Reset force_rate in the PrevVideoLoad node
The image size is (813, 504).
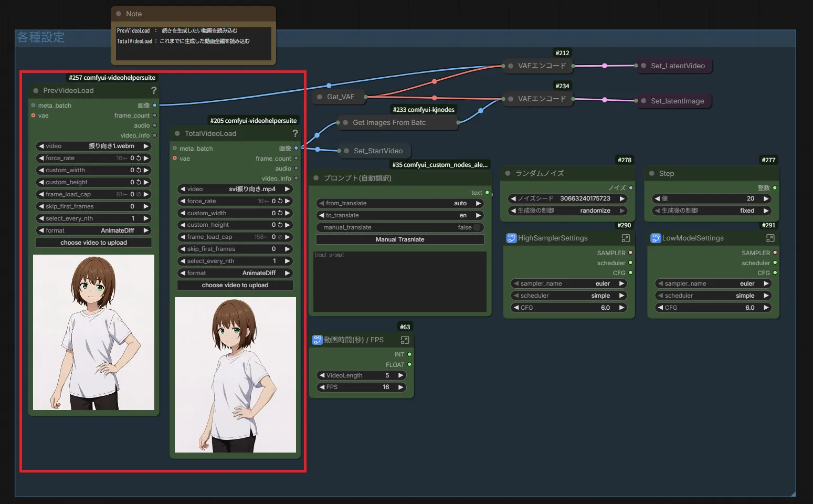(139, 158)
